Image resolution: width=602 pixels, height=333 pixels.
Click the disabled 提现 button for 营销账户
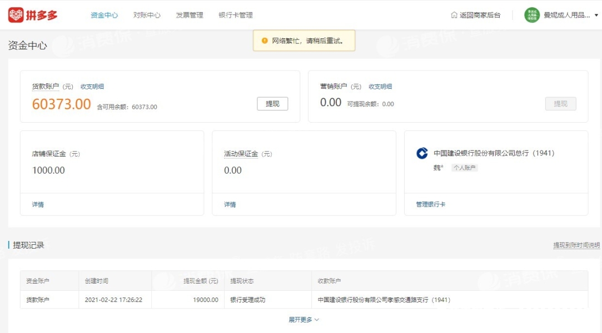pos(560,104)
